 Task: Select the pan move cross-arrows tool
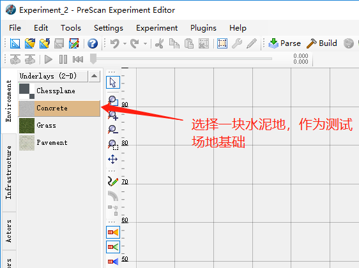pyautogui.click(x=113, y=160)
